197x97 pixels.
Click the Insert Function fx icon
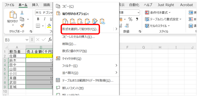coord(50,40)
